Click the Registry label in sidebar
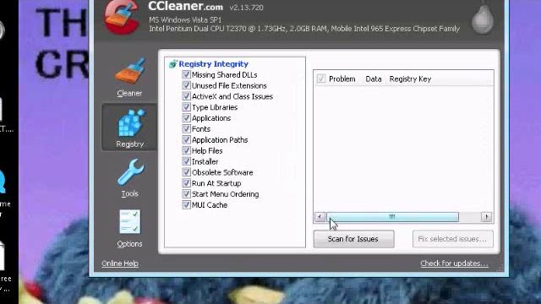Screen dimensions: 541x304 (129, 144)
